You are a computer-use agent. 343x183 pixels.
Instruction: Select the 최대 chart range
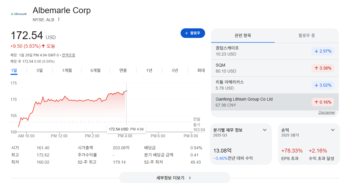pos(201,70)
